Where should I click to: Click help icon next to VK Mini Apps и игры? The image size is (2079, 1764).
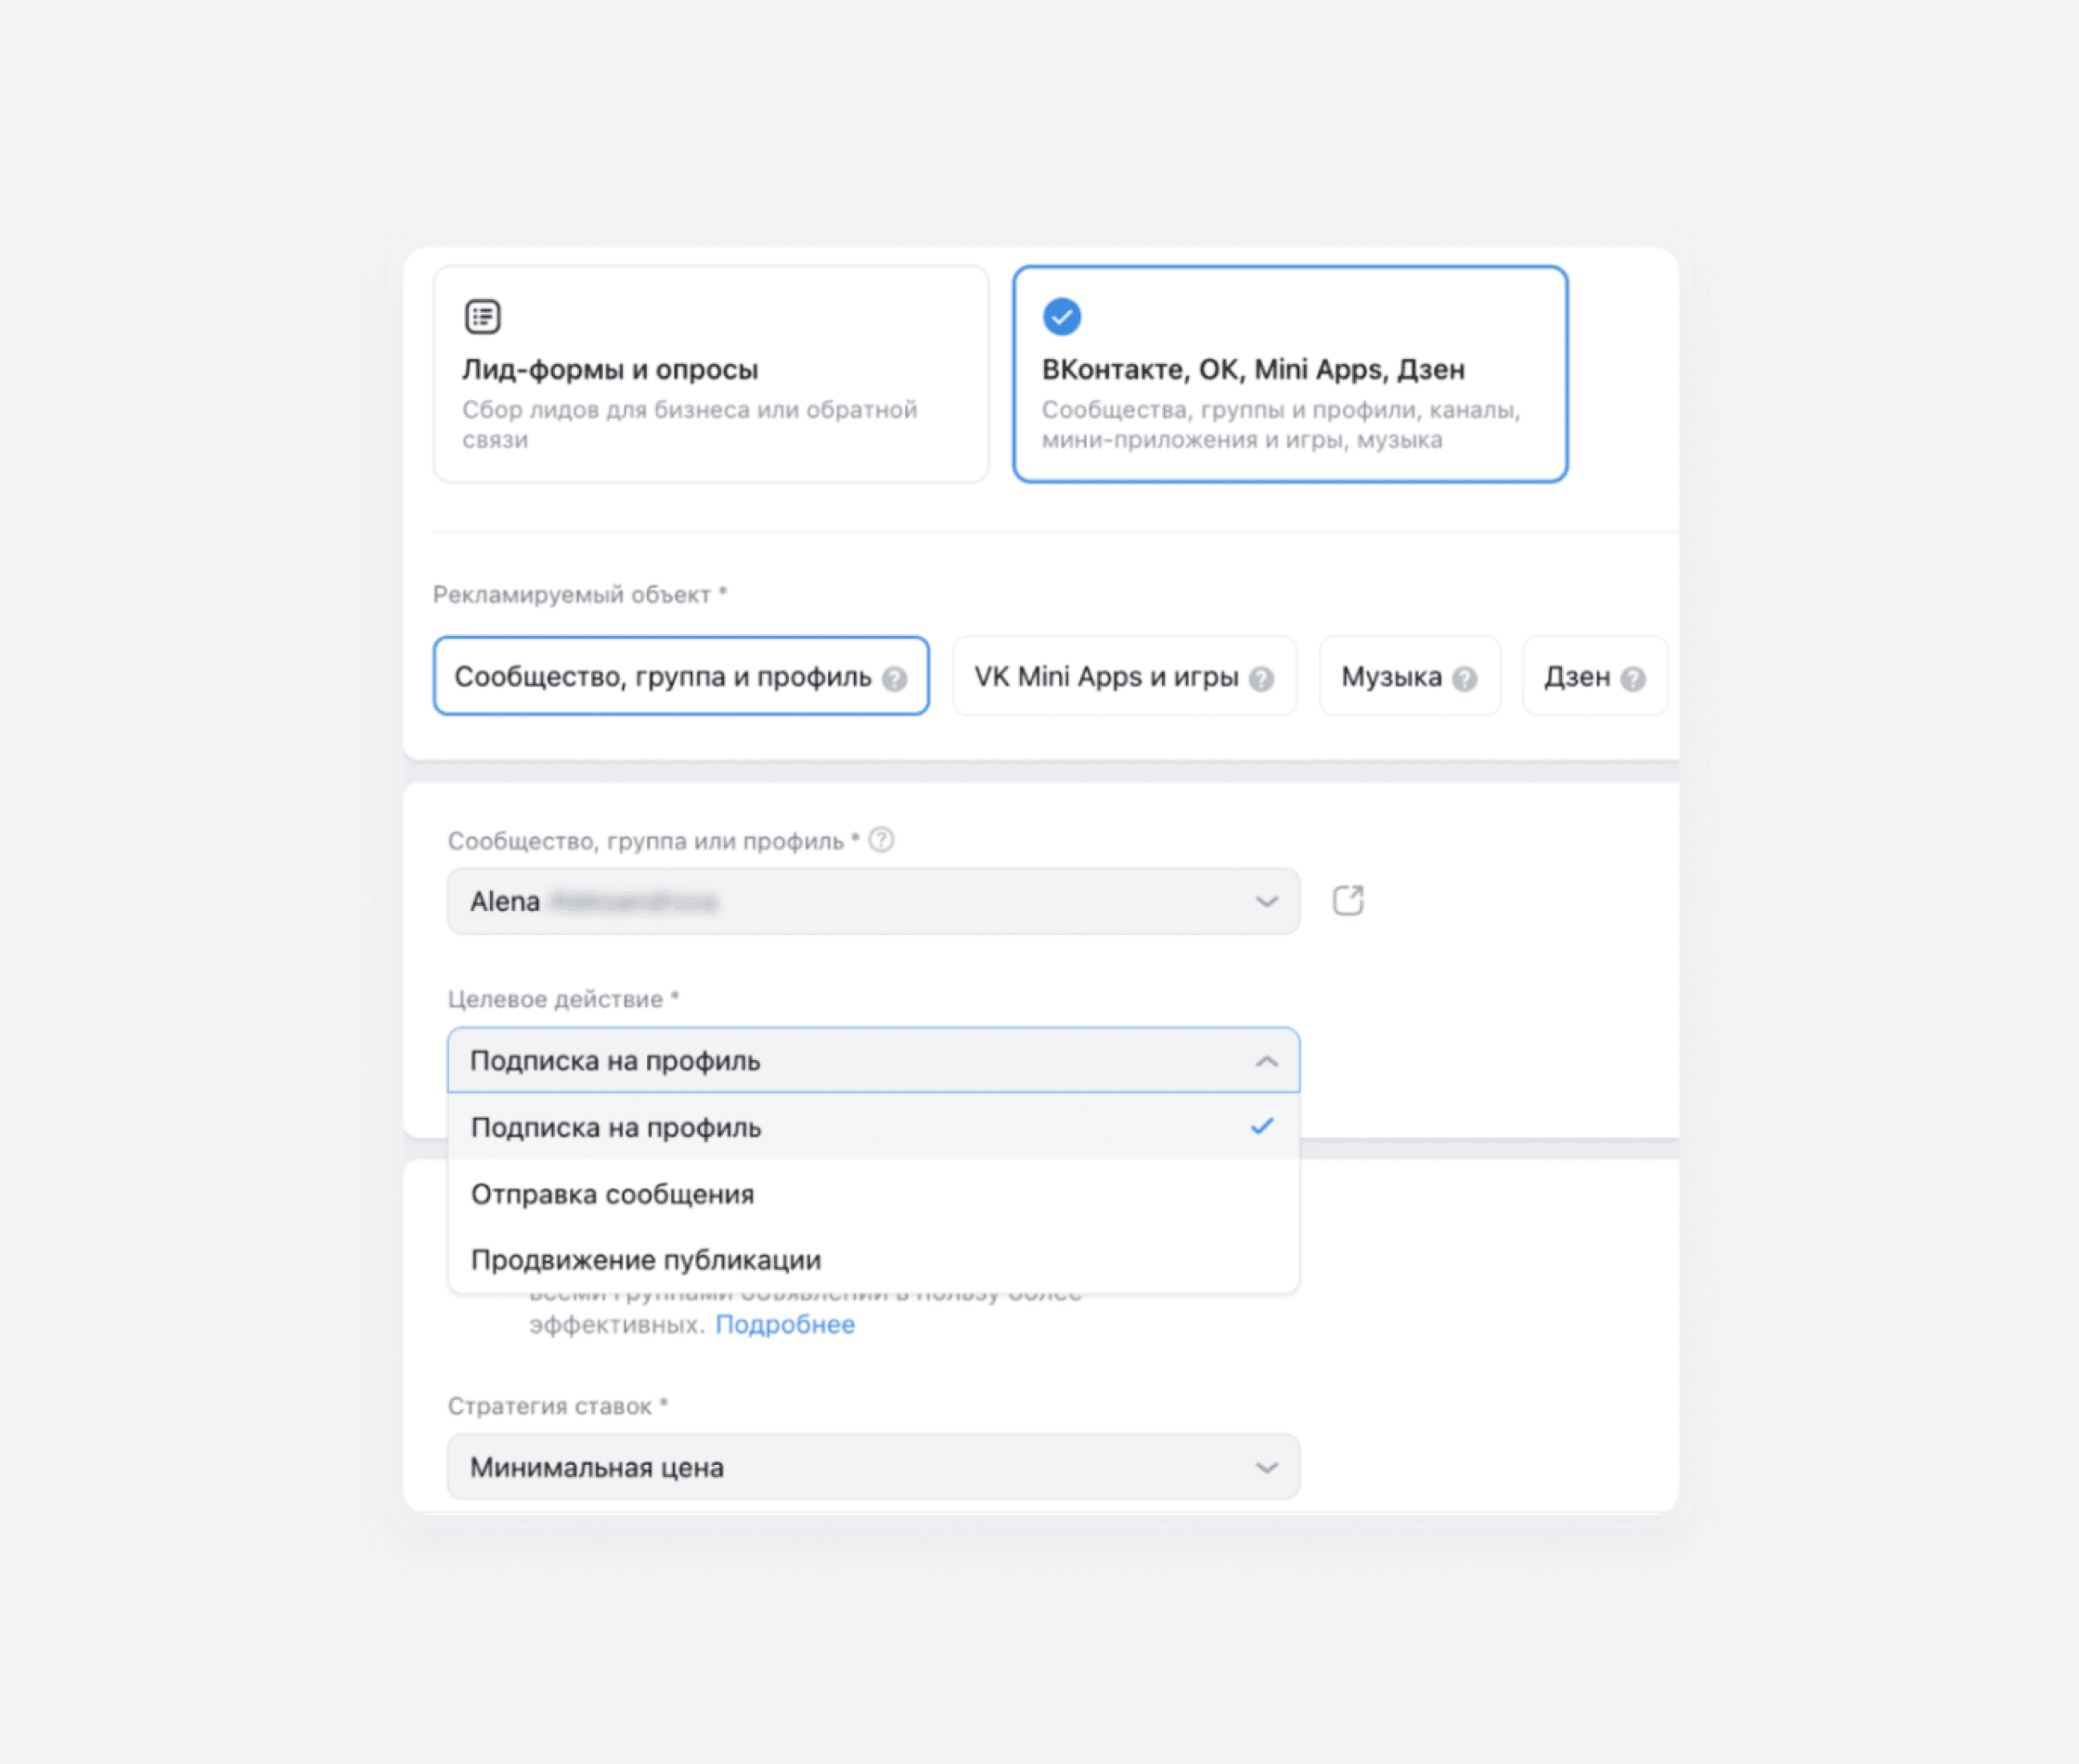click(1261, 679)
